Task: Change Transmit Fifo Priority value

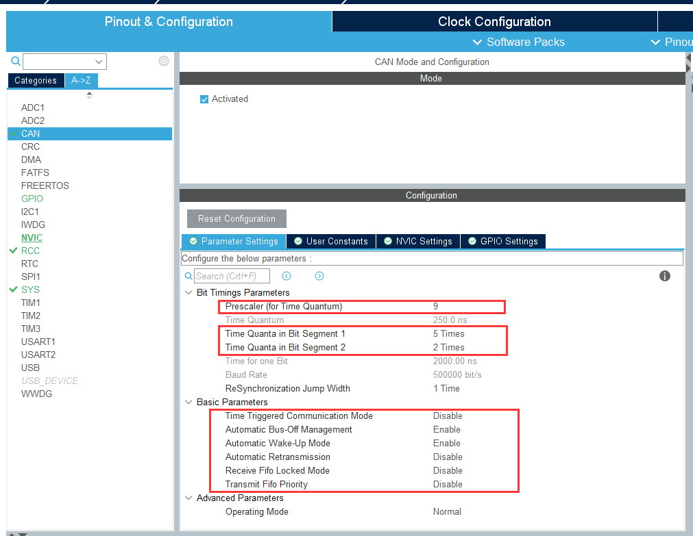Action: (448, 485)
